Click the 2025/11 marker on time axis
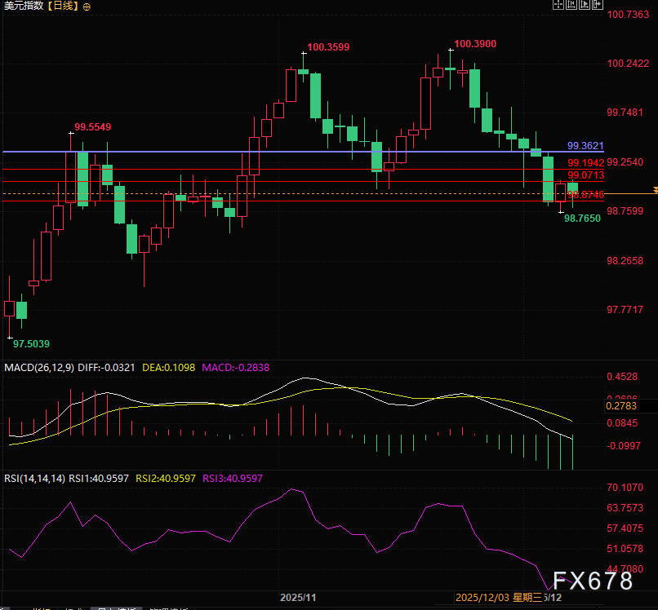 click(x=298, y=597)
